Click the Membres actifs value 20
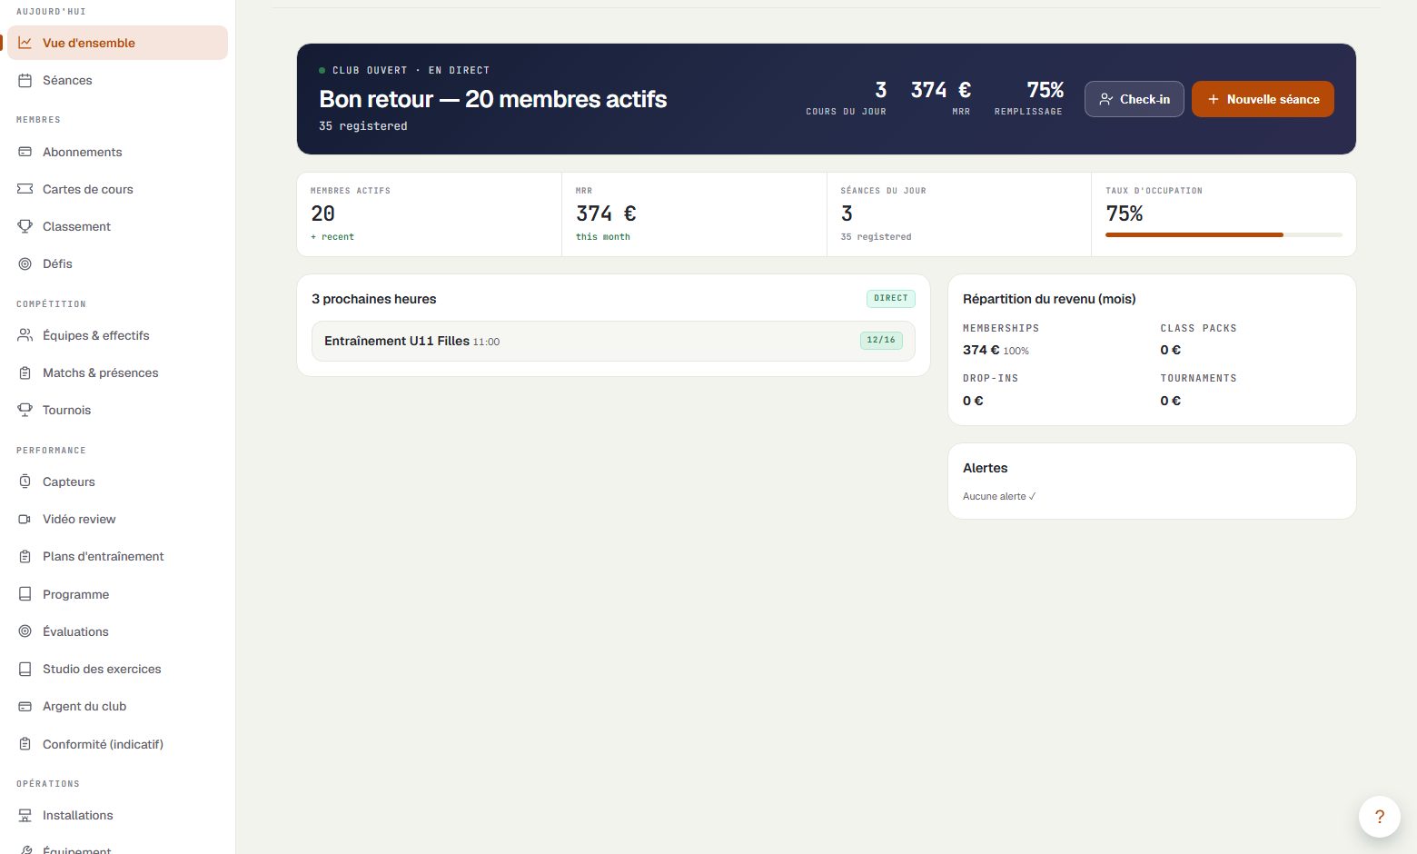 pos(323,213)
